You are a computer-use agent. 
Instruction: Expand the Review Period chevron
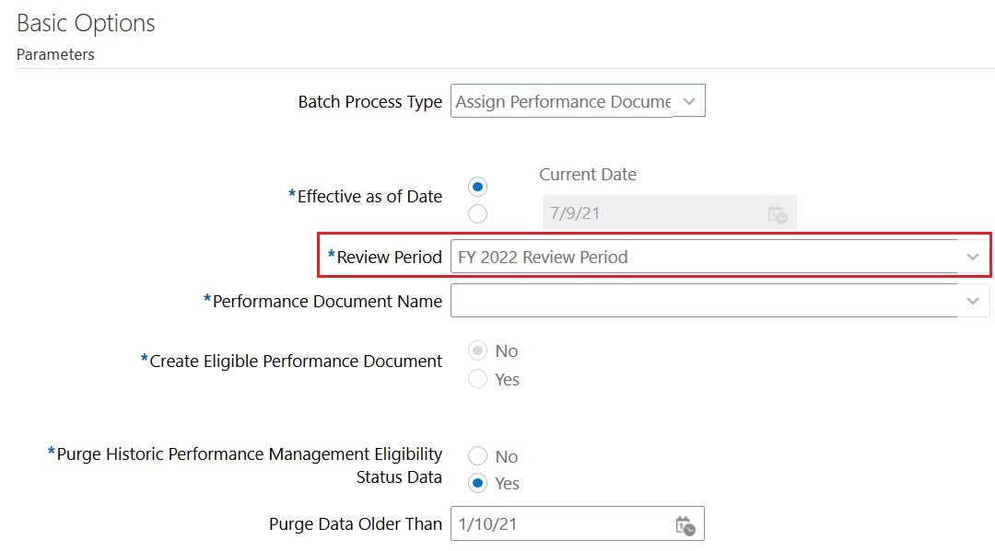tap(973, 258)
